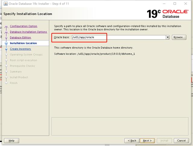Go to Database Installation Options step

(x=28, y=32)
